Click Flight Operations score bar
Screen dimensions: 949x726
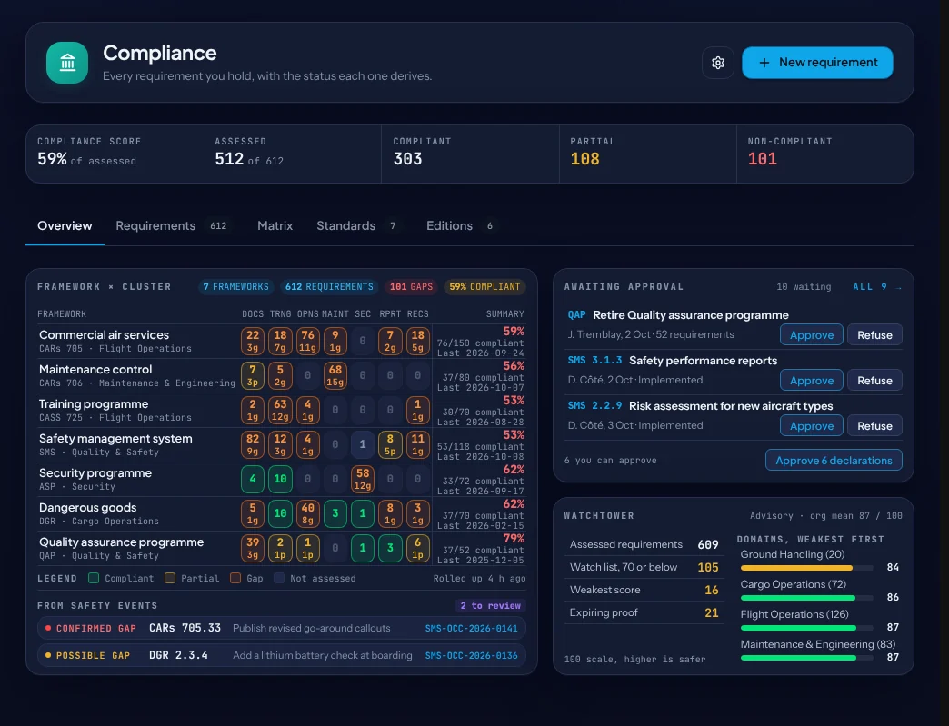[806, 628]
